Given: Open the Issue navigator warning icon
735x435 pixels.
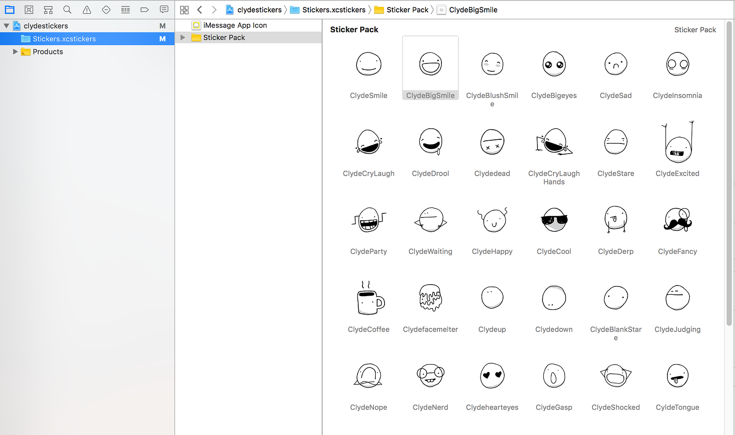Looking at the screenshot, I should (x=87, y=10).
